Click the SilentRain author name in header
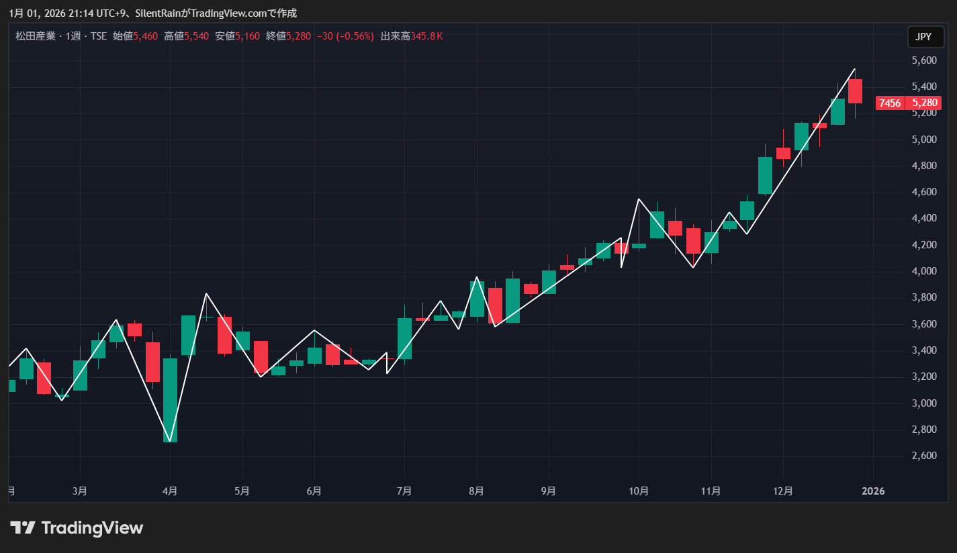This screenshot has height=553, width=957. click(x=158, y=13)
